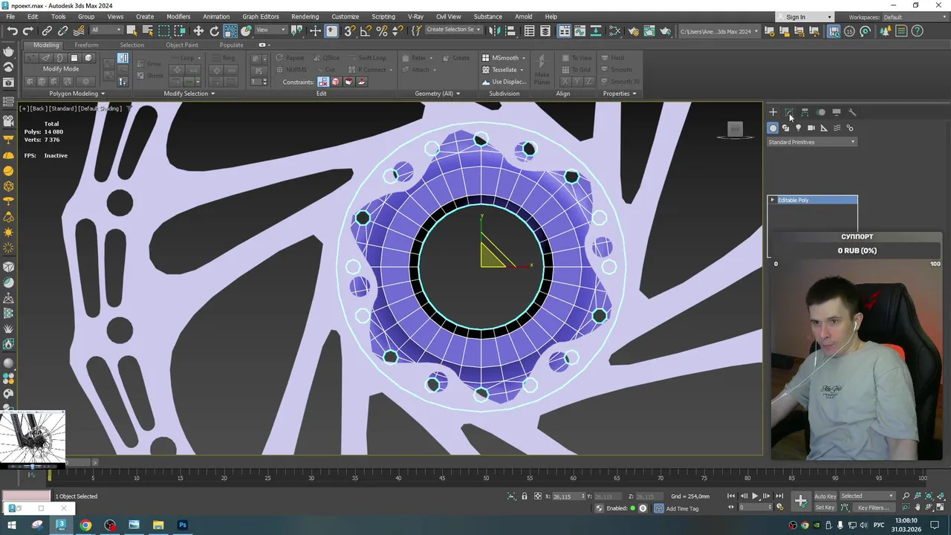Enable the Edge constraint button
This screenshot has height=535, width=951.
(336, 82)
